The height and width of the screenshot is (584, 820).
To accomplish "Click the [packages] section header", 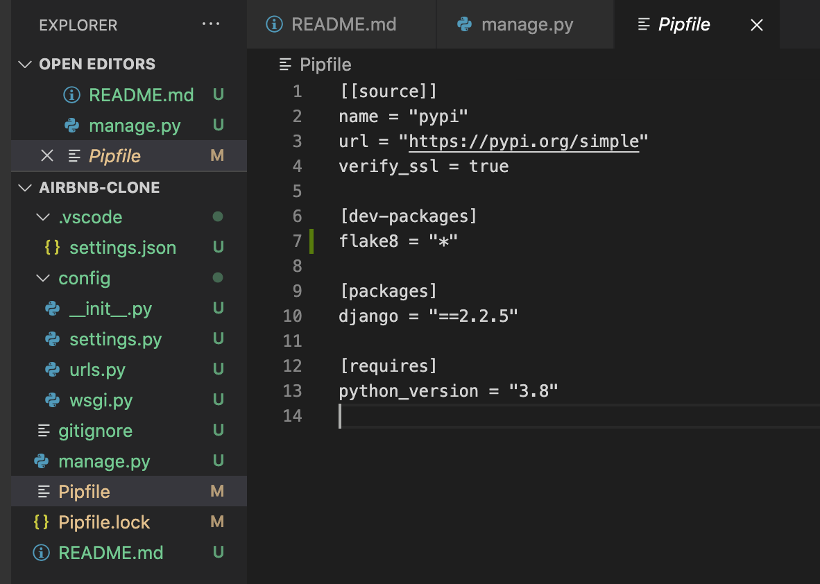I will (x=388, y=291).
